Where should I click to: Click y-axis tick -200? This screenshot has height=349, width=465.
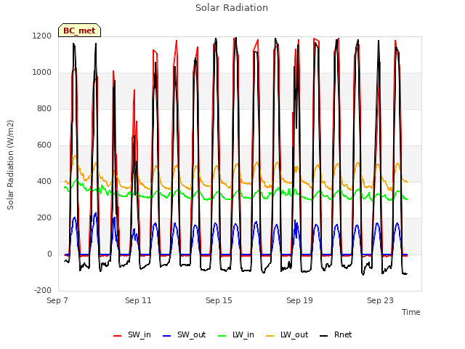tap(43, 290)
